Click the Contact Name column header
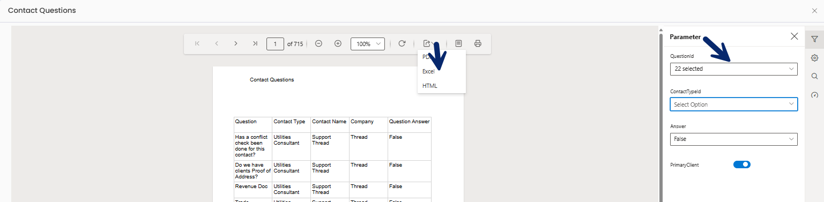 (330, 125)
